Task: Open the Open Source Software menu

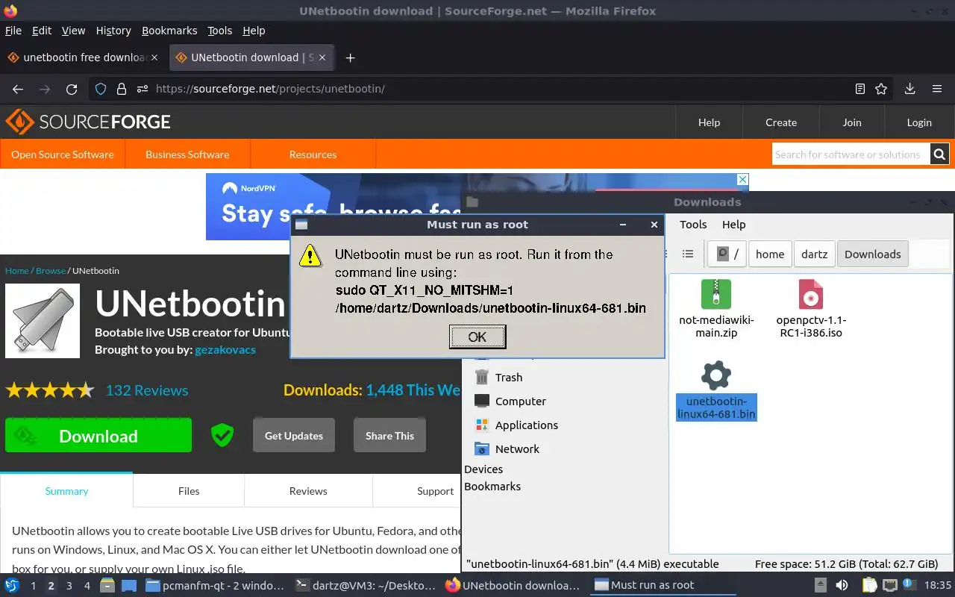Action: click(x=63, y=154)
